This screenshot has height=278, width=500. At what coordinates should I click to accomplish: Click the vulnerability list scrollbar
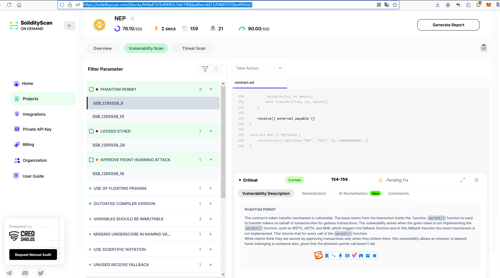tap(223, 141)
